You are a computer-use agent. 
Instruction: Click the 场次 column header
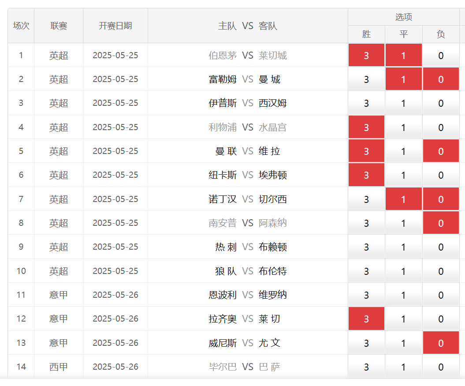pos(21,26)
